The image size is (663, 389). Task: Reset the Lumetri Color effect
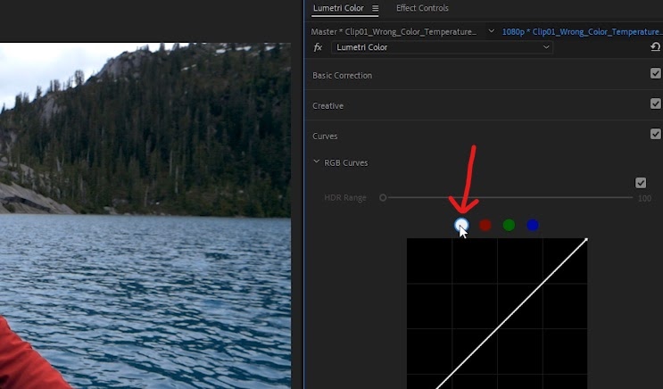(655, 47)
